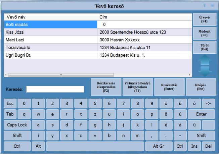
Task: Click address 3000 Hatvan Xxxxxx
Action: (x=120, y=40)
